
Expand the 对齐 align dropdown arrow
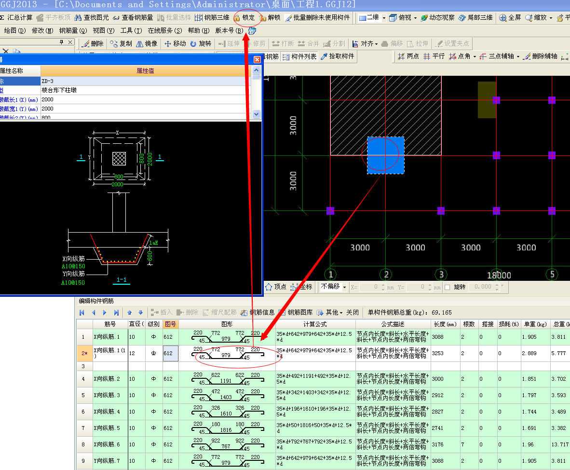pyautogui.click(x=376, y=44)
